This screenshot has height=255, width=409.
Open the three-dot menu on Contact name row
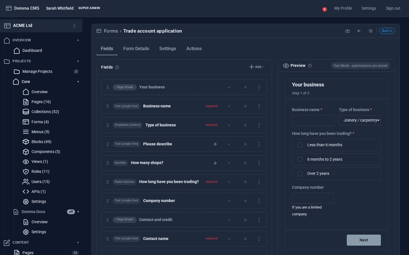[259, 239]
